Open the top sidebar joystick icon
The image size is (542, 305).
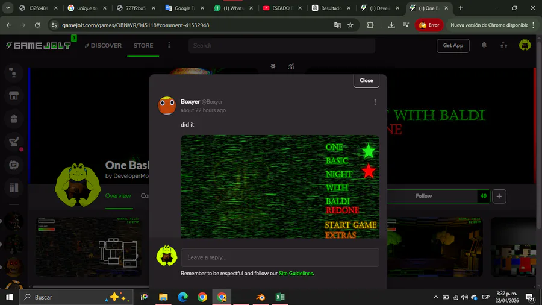[14, 72]
